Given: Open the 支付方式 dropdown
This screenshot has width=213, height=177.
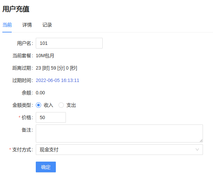Looking at the screenshot, I should coord(119,150).
